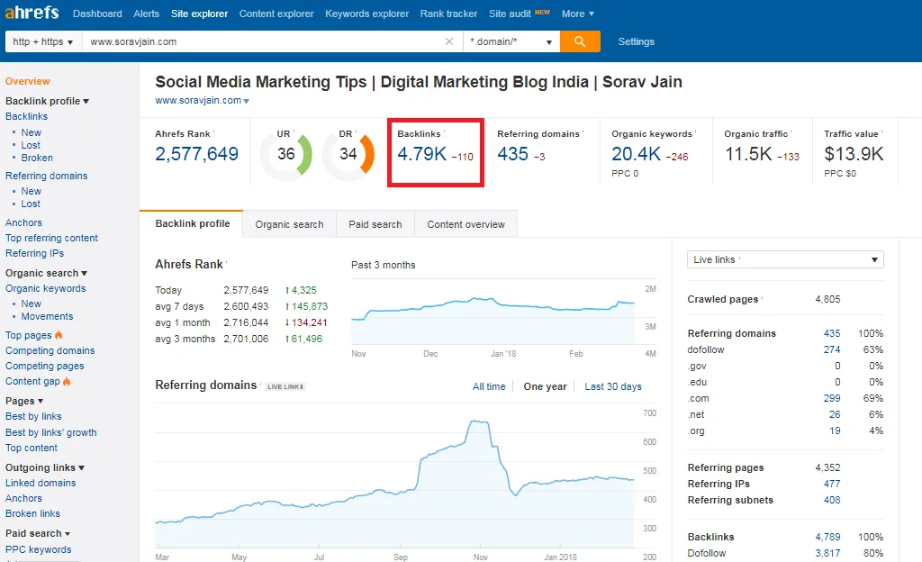Click the DR score donut chart
The image size is (922, 562).
coord(348,155)
